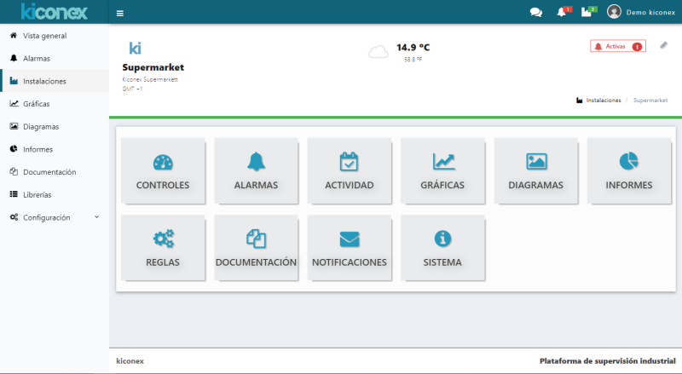Expand the Configuración sidebar menu
The image size is (682, 374).
(55, 217)
